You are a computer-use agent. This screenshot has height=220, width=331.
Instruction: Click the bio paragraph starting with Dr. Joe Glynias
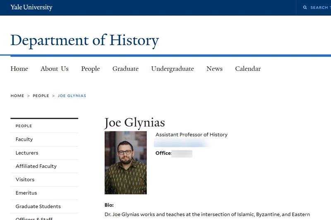207,215
